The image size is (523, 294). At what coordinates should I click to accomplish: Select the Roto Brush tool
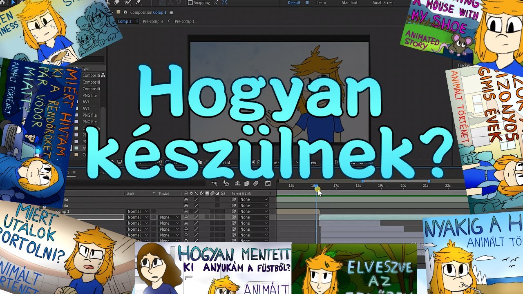coord(127,2)
